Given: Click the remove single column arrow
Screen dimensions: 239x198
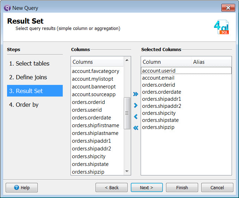Looking at the screenshot, I should pyautogui.click(x=136, y=117).
